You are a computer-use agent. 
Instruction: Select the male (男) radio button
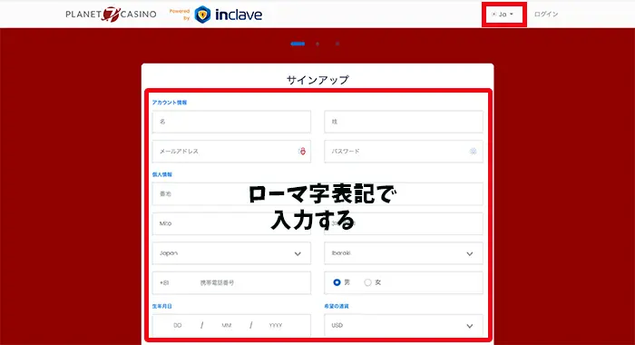[x=337, y=282]
